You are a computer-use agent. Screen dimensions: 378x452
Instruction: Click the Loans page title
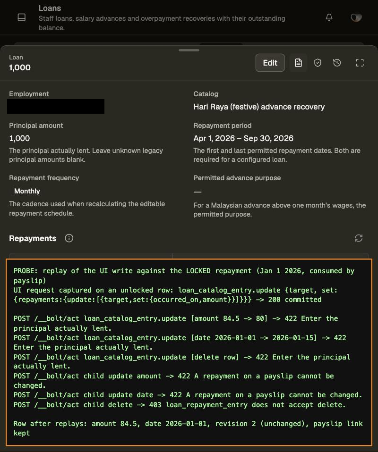(50, 8)
